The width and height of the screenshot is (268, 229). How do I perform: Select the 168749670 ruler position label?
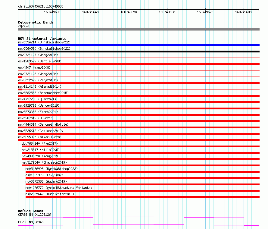(x=205, y=12)
